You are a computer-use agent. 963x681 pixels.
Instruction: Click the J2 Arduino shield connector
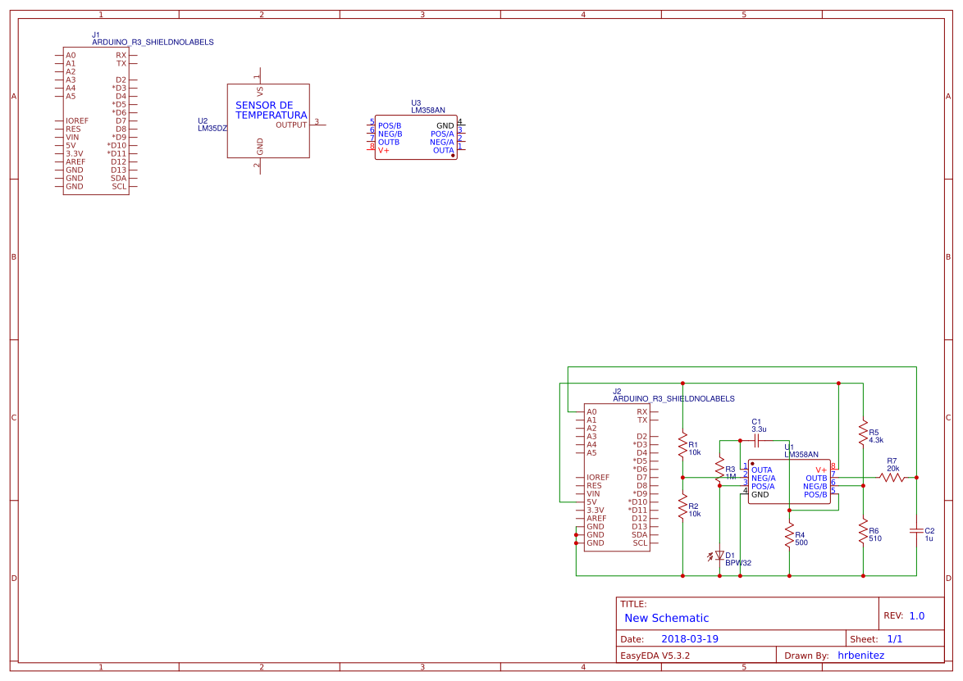[x=615, y=475]
